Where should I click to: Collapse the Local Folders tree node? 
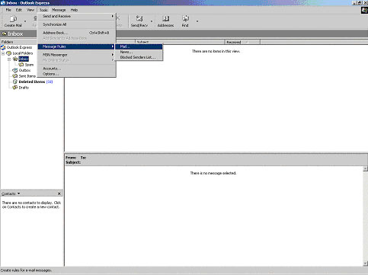(3, 53)
